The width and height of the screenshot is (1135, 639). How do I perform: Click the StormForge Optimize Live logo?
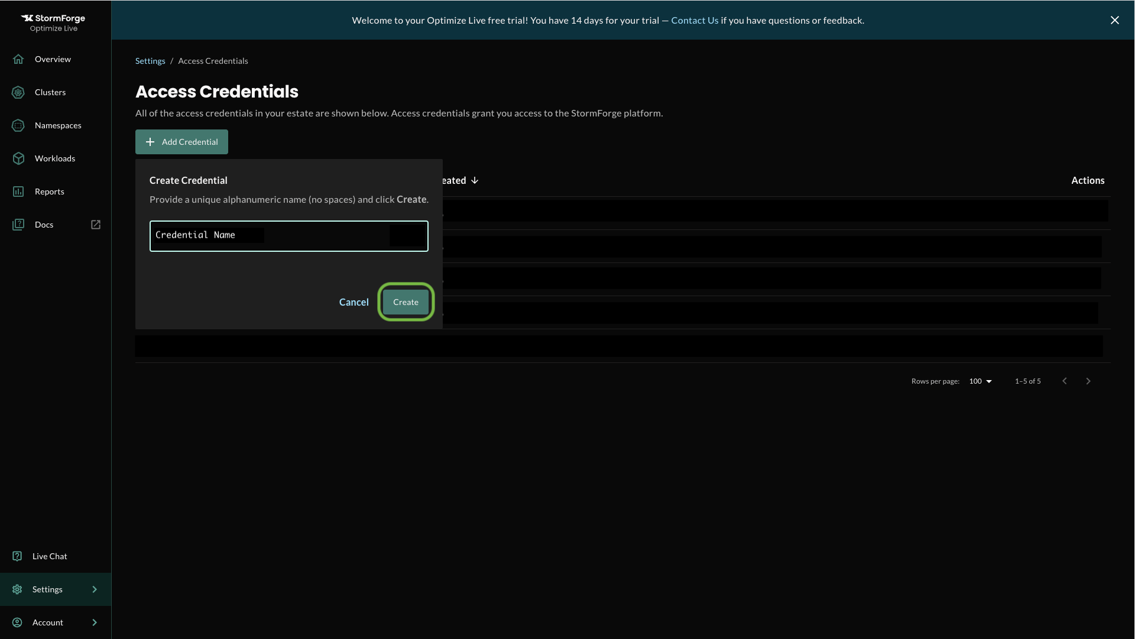coord(52,22)
